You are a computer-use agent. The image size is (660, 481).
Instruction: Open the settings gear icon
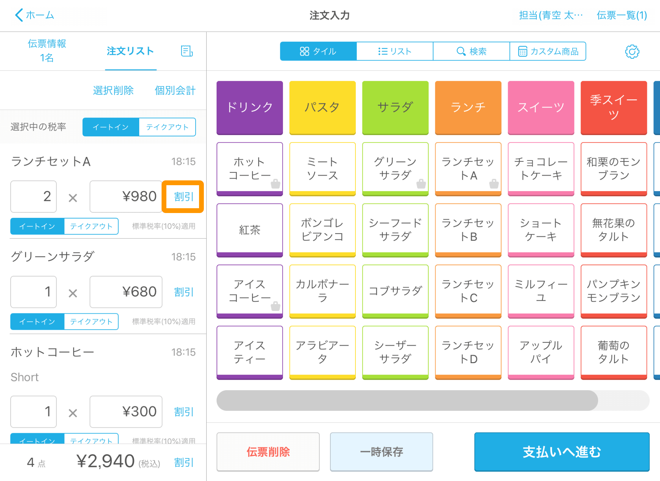[632, 52]
